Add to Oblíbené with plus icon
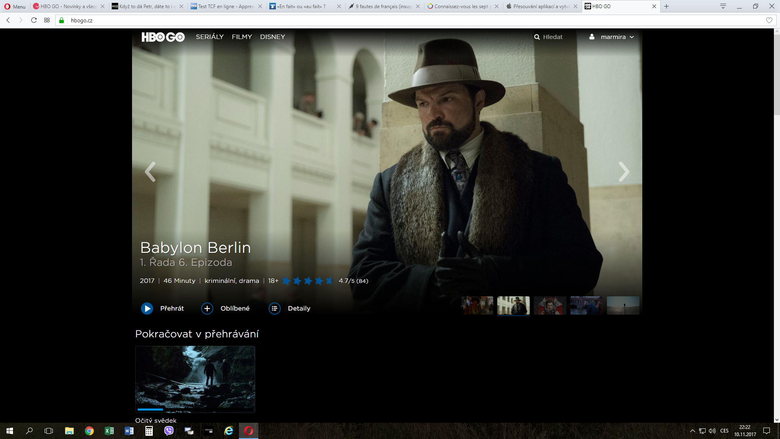780x439 pixels. [207, 309]
